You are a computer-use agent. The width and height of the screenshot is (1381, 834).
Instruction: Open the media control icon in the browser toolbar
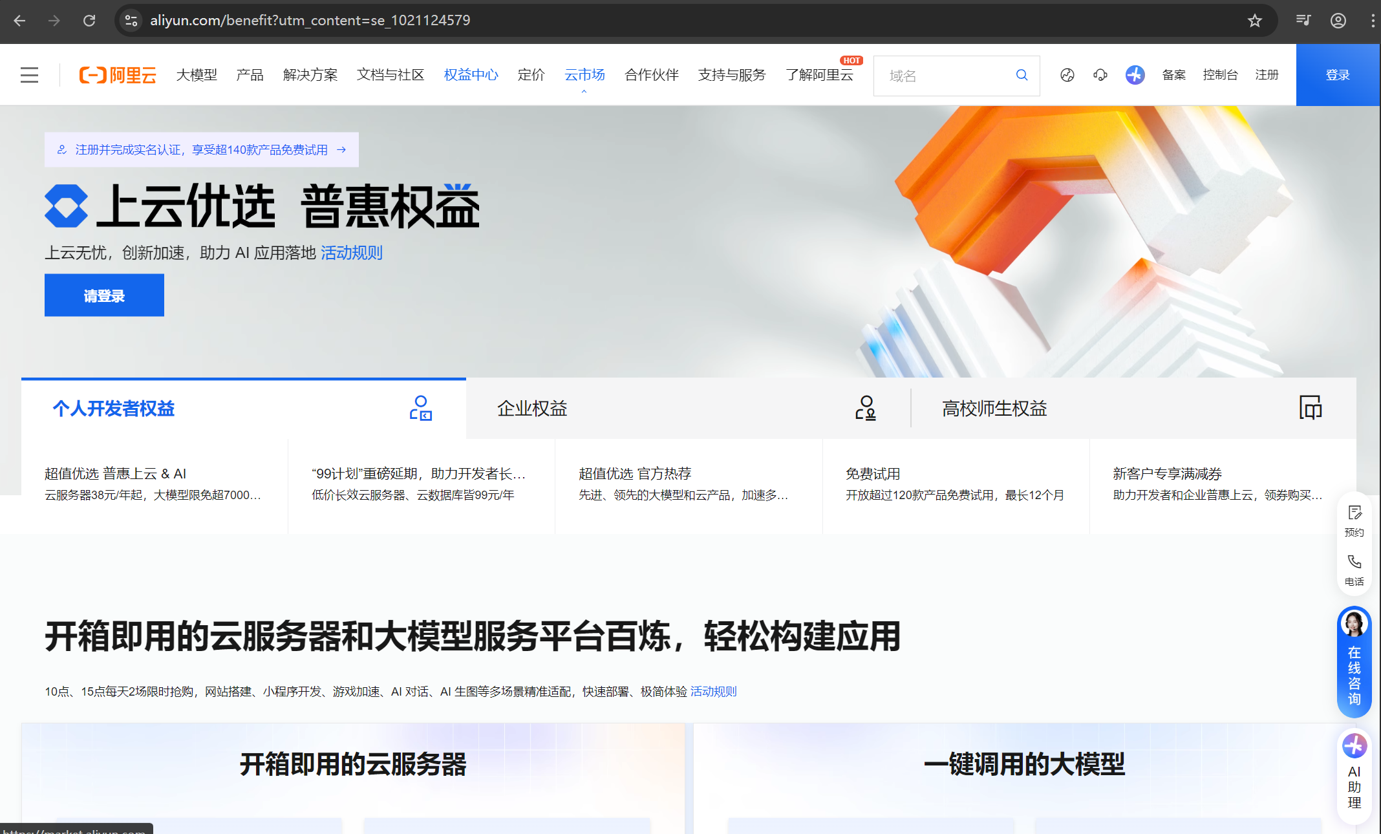(1303, 21)
